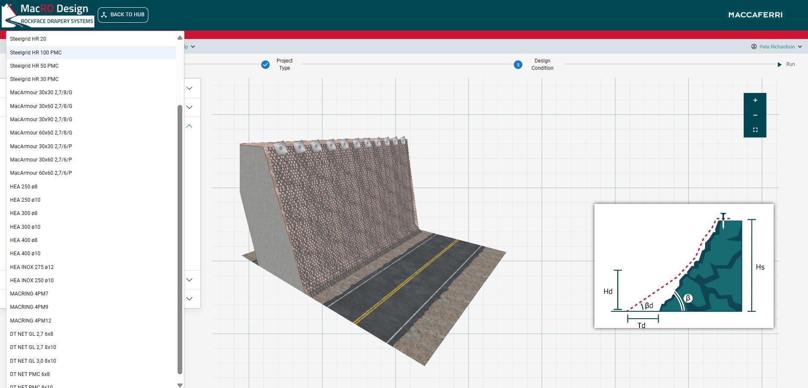Screen dimensions: 808x388
Task: Choose MacArmour 30x60 2,7/8/G mesh
Action: [91, 106]
